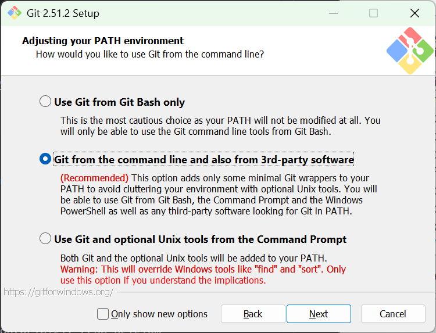This screenshot has width=436, height=333.
Task: Proceed by clicking the Next button
Action: click(x=319, y=314)
